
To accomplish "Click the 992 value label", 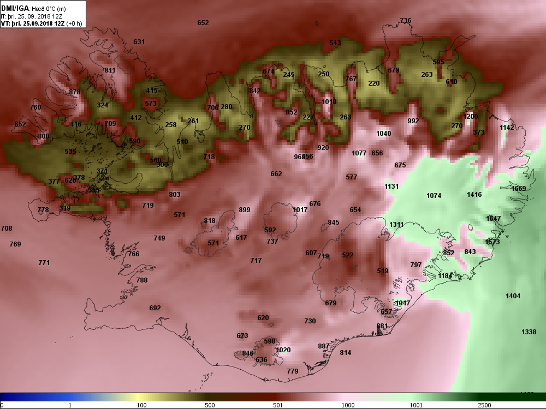I will [413, 121].
